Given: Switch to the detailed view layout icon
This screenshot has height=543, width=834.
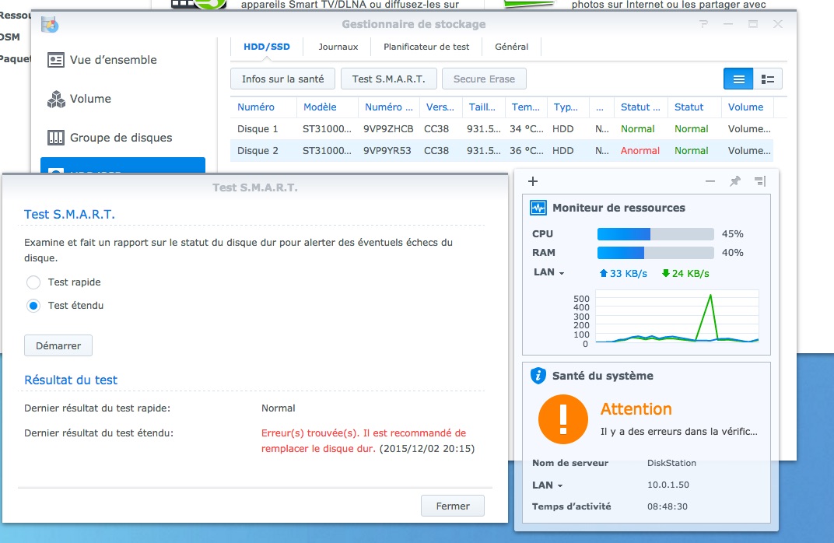Looking at the screenshot, I should [x=768, y=79].
